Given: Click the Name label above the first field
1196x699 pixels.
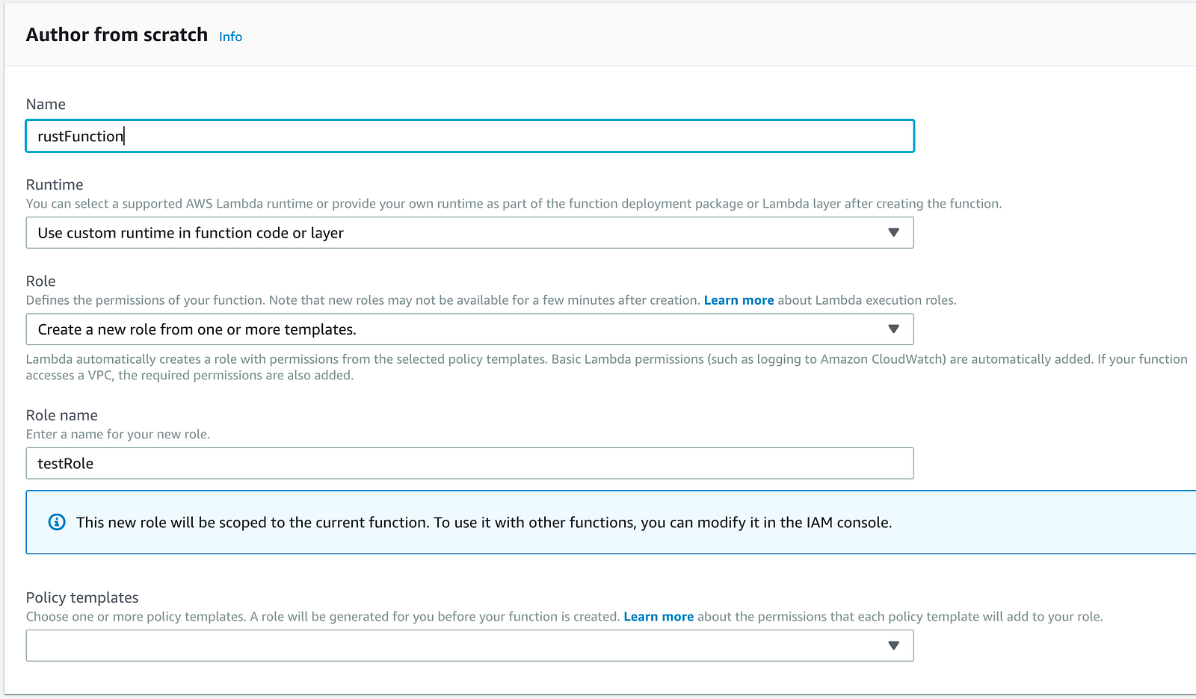Looking at the screenshot, I should [46, 105].
